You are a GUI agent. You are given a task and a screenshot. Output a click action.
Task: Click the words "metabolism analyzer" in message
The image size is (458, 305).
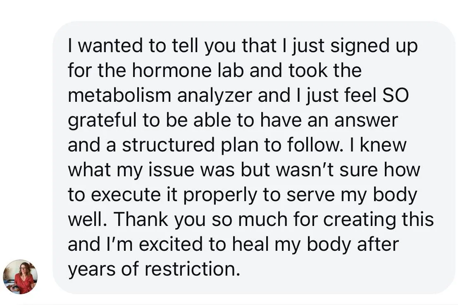coord(160,95)
